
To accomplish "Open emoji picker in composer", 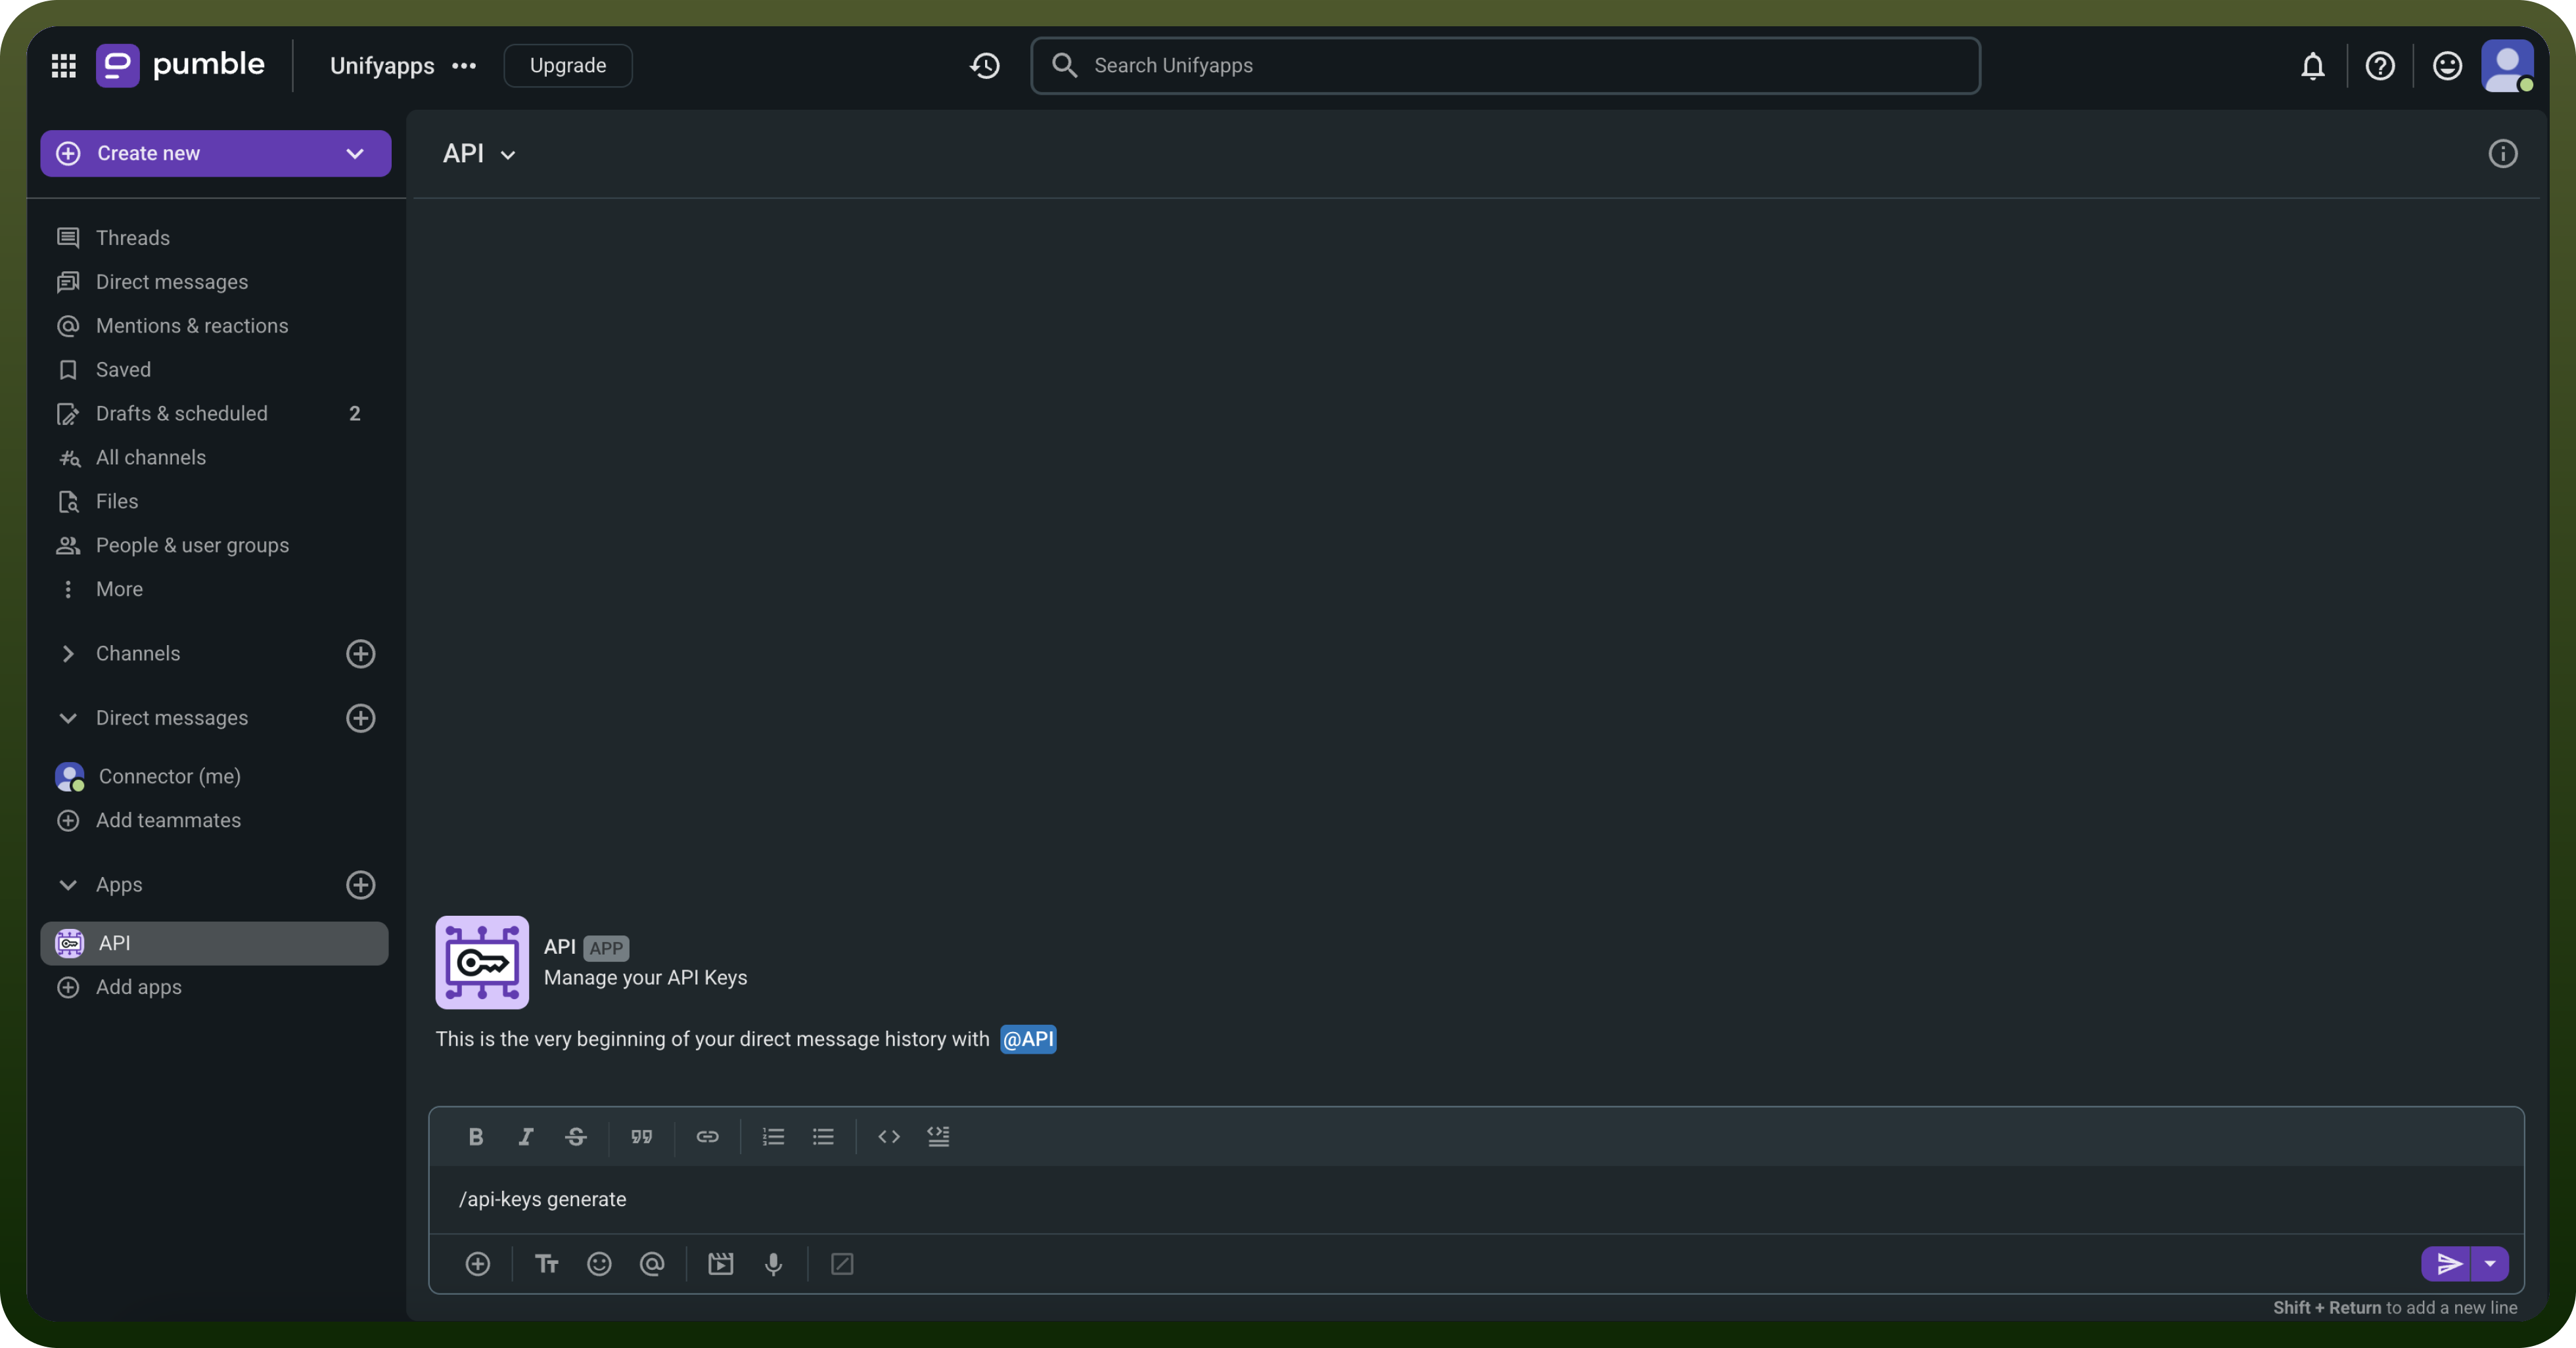I will [x=599, y=1264].
